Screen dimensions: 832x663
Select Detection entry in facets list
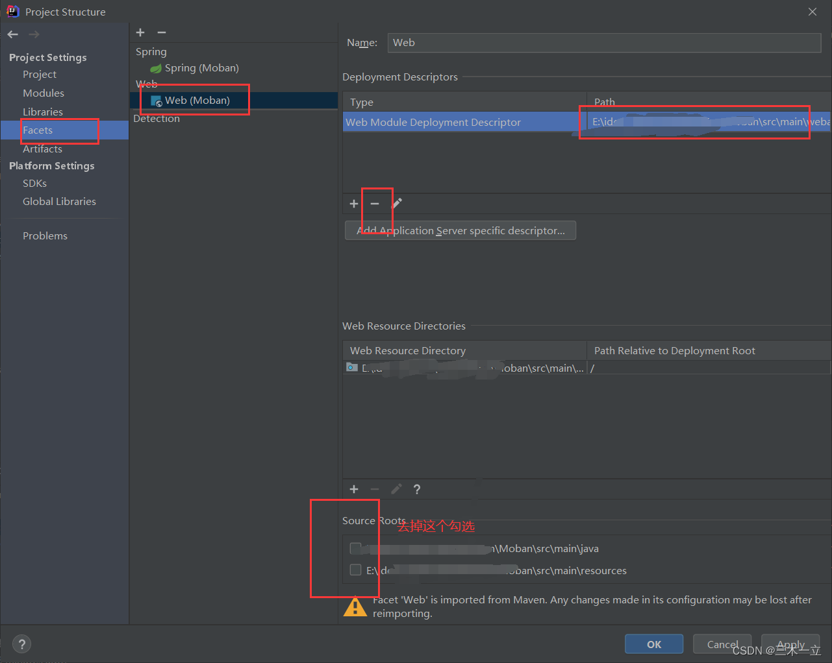pyautogui.click(x=157, y=119)
